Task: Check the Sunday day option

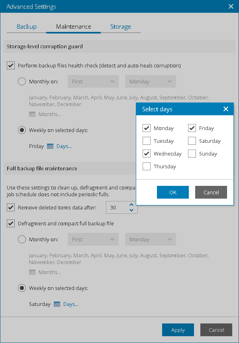Action: pyautogui.click(x=192, y=154)
